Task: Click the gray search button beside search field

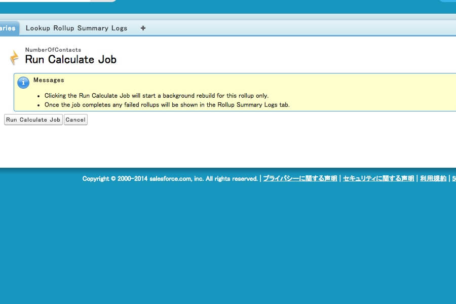Action: pyautogui.click(x=104, y=1)
